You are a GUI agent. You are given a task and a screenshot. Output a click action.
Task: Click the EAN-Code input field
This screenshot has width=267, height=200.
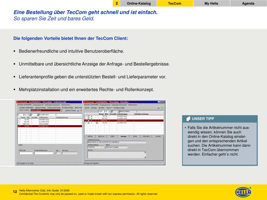tap(26, 153)
